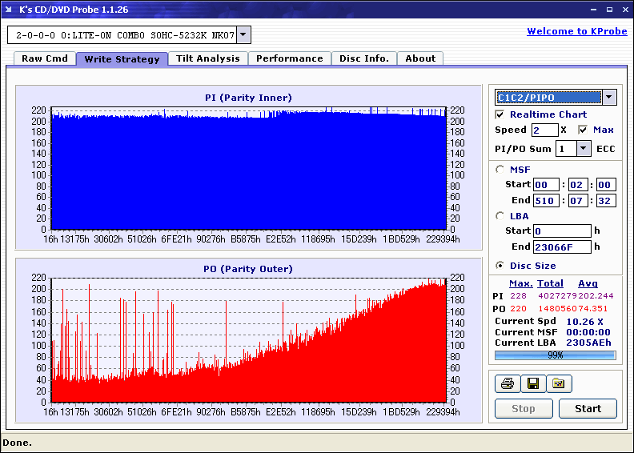Click the 99% scan progress bar
This screenshot has height=453, width=634.
click(555, 355)
